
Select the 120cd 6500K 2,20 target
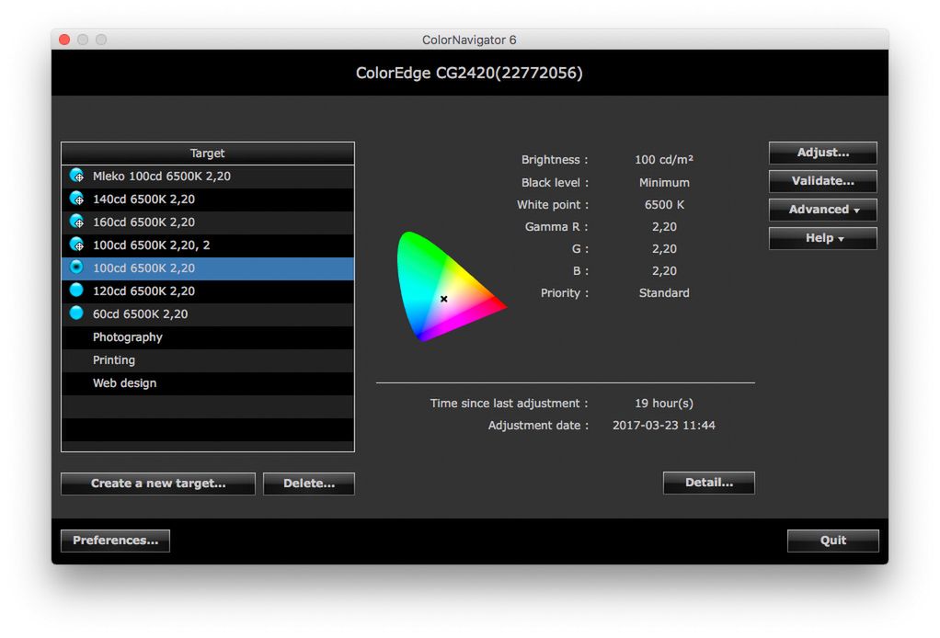(x=208, y=291)
